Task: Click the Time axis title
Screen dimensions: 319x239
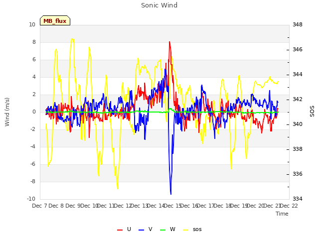Action: [282, 214]
